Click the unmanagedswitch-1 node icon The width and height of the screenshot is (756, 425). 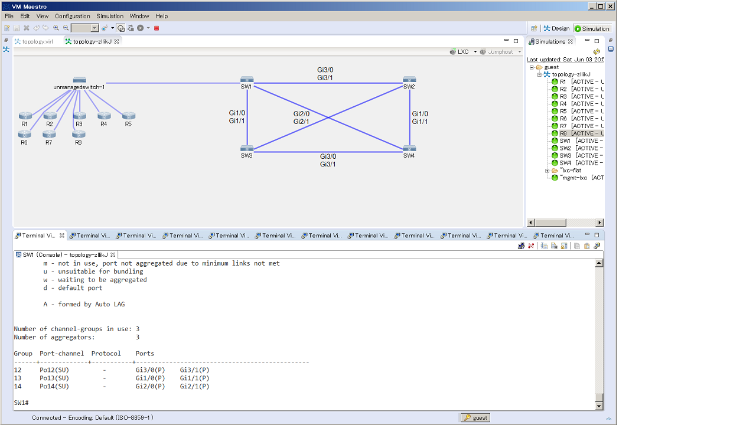(x=80, y=80)
